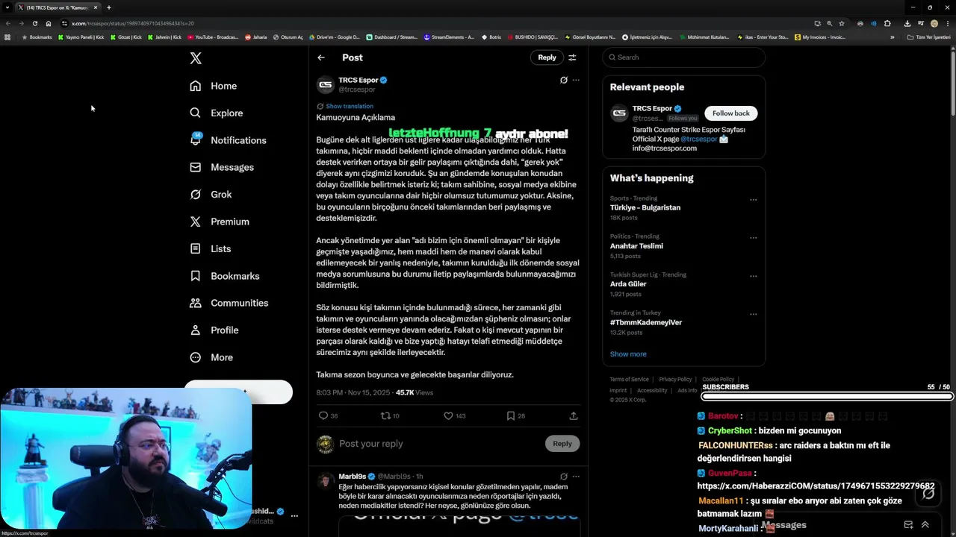Image resolution: width=956 pixels, height=537 pixels.
Task: Click the Accessibility footer link
Action: (x=652, y=391)
